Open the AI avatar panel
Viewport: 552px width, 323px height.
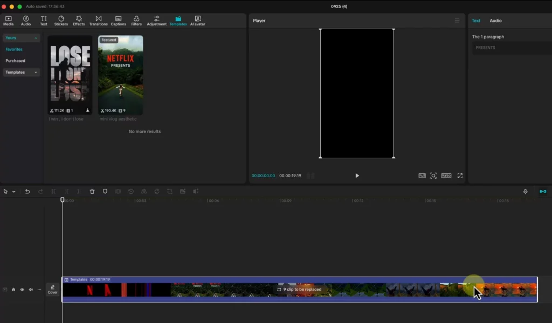197,20
